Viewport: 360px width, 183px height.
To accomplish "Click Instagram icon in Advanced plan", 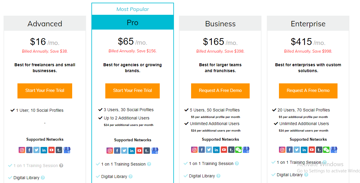I will (x=22, y=150).
